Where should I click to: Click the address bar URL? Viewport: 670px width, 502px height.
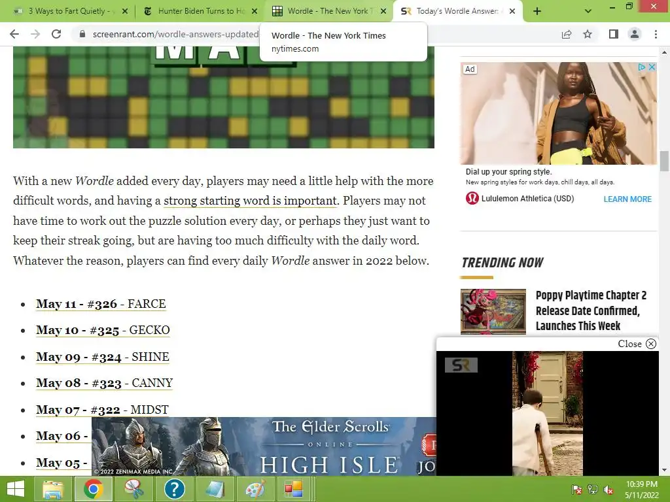(175, 34)
